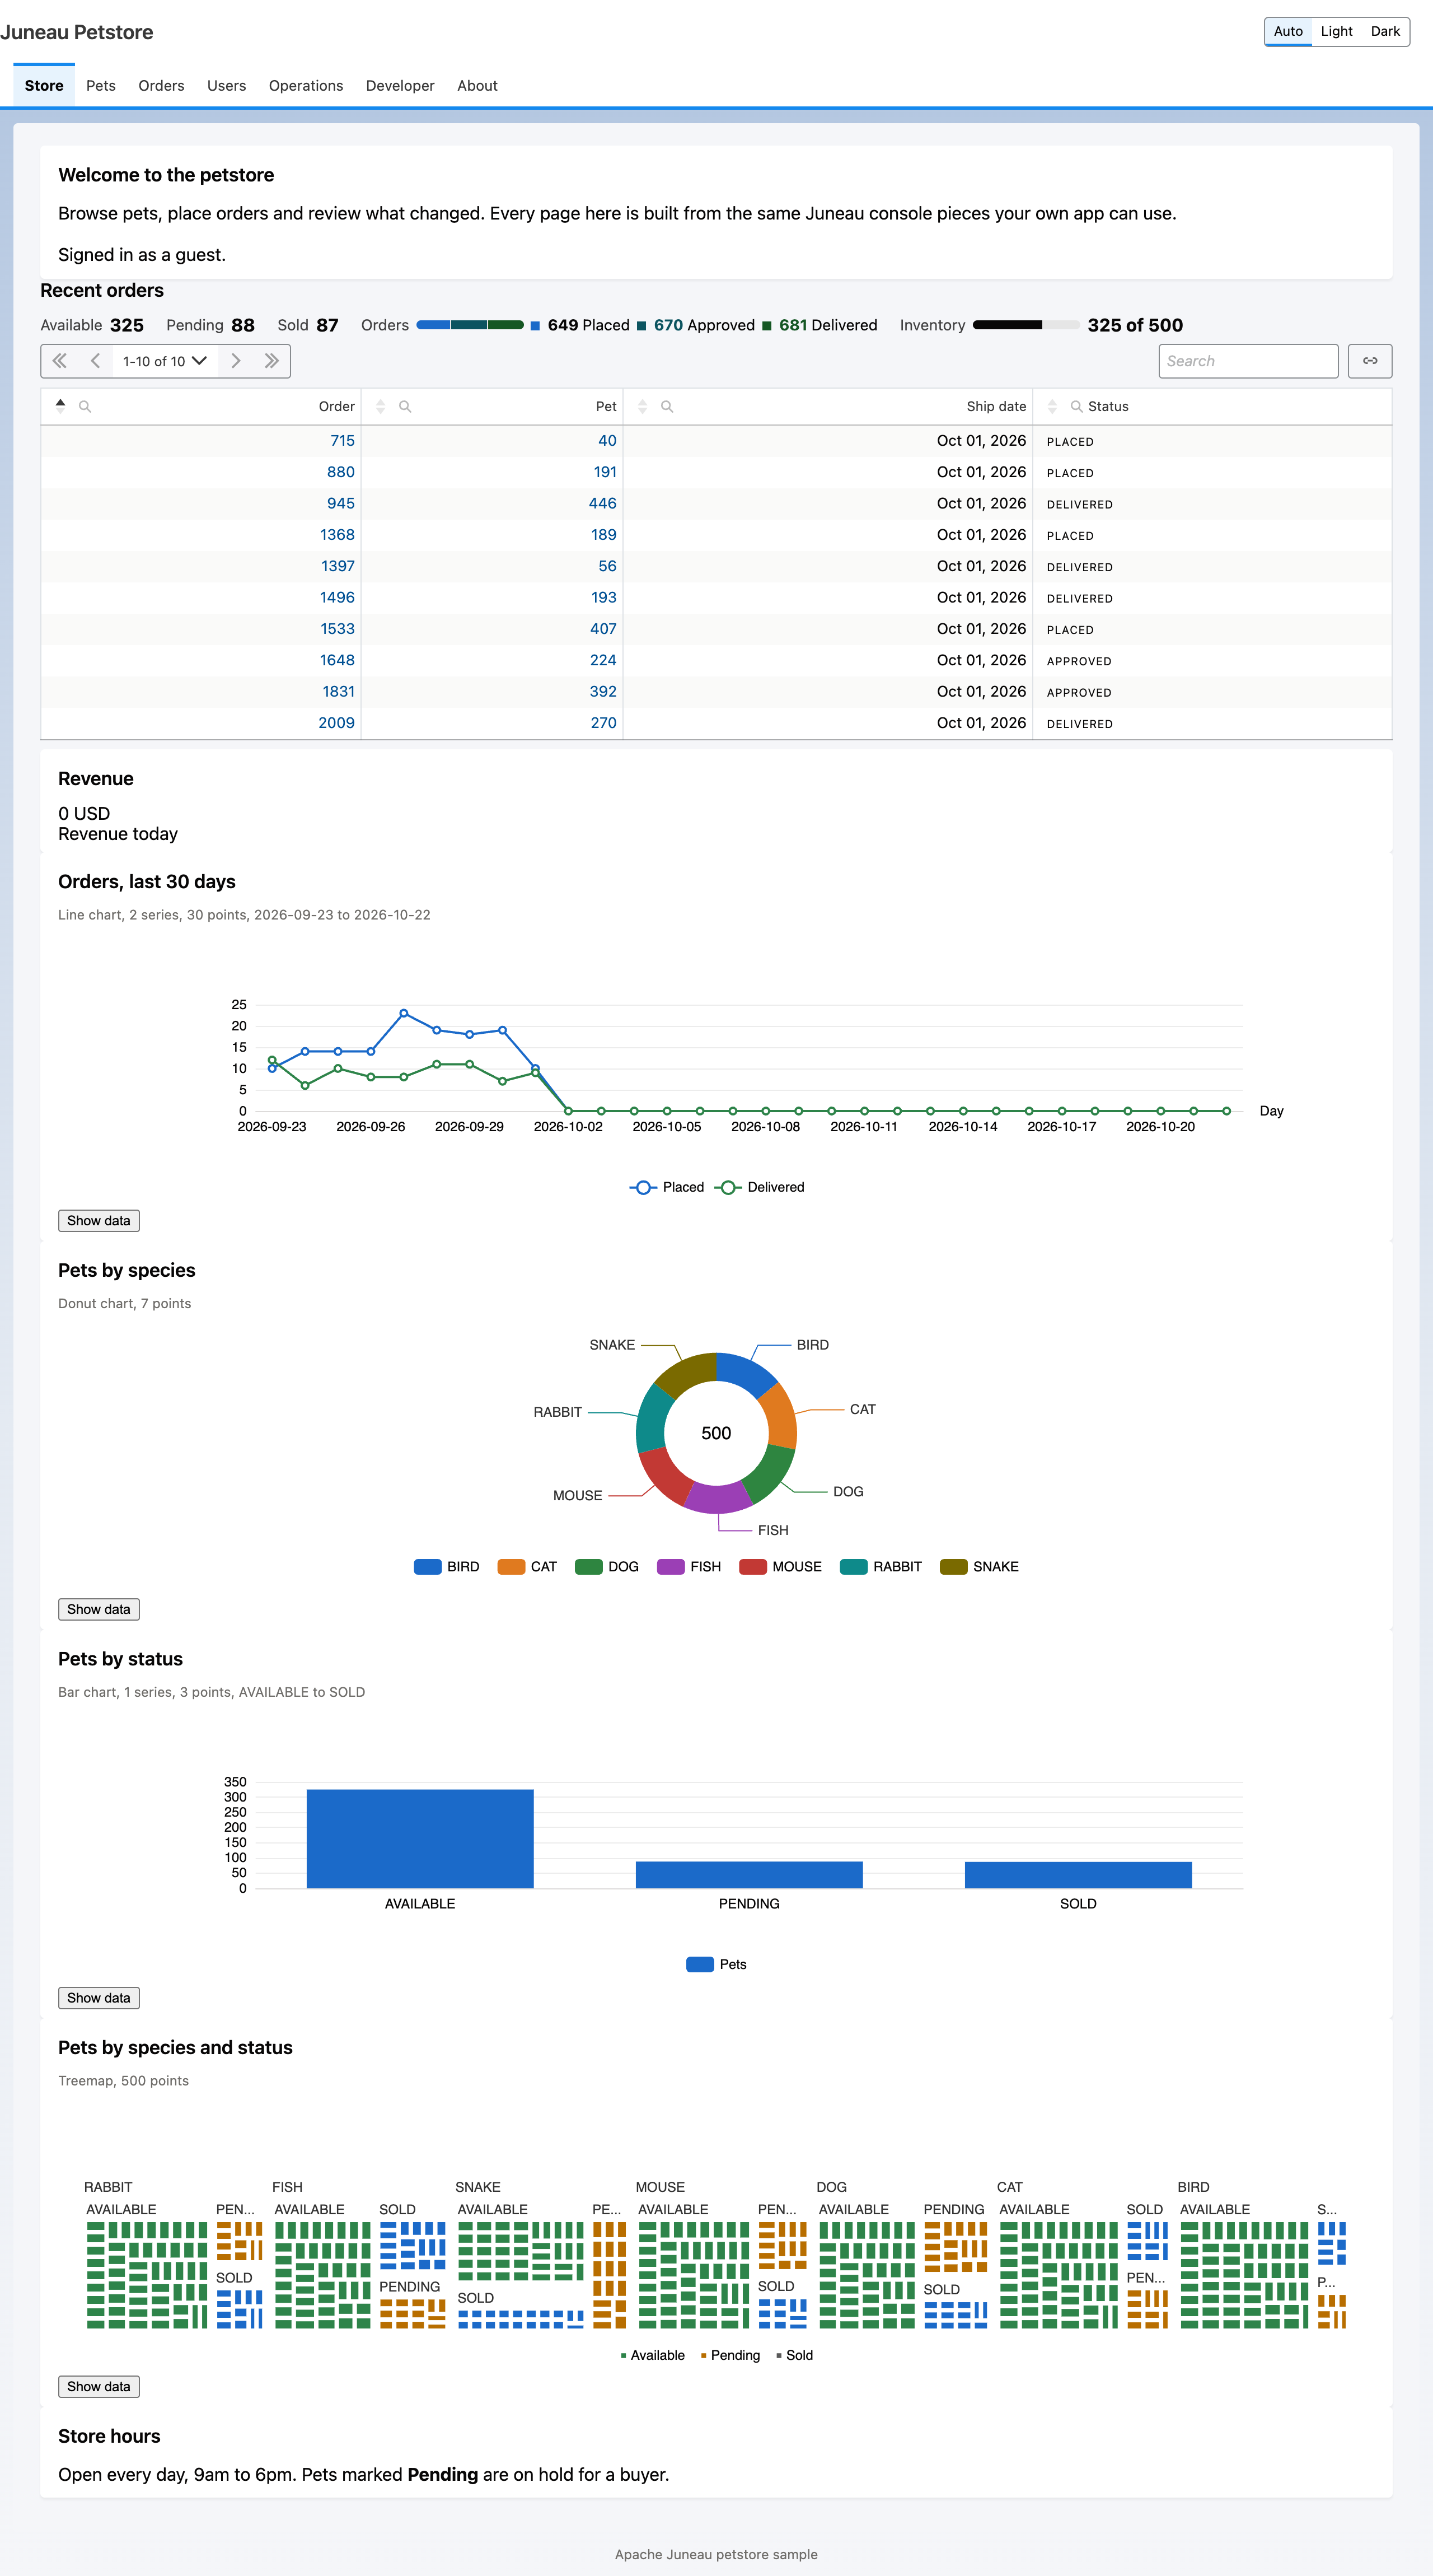The image size is (1433, 2576).
Task: Click the '325 of 500' inventory value
Action: click(x=1134, y=325)
